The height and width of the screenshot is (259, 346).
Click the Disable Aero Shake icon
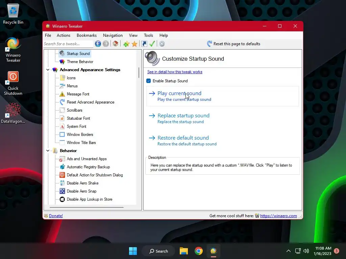click(x=62, y=183)
